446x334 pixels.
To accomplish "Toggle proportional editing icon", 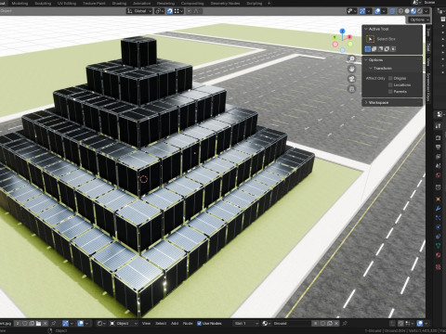I will click(189, 11).
